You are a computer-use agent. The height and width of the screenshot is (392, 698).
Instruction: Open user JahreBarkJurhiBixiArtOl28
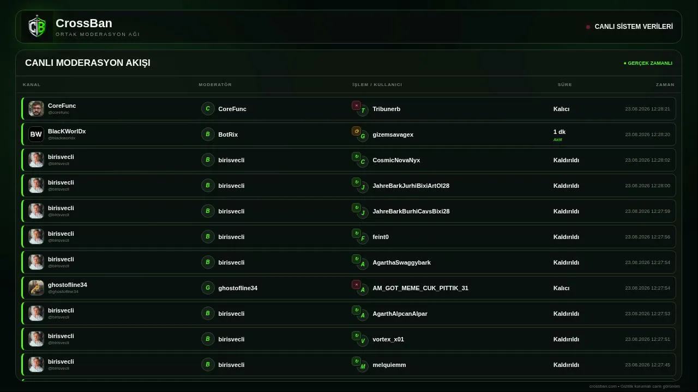(411, 186)
